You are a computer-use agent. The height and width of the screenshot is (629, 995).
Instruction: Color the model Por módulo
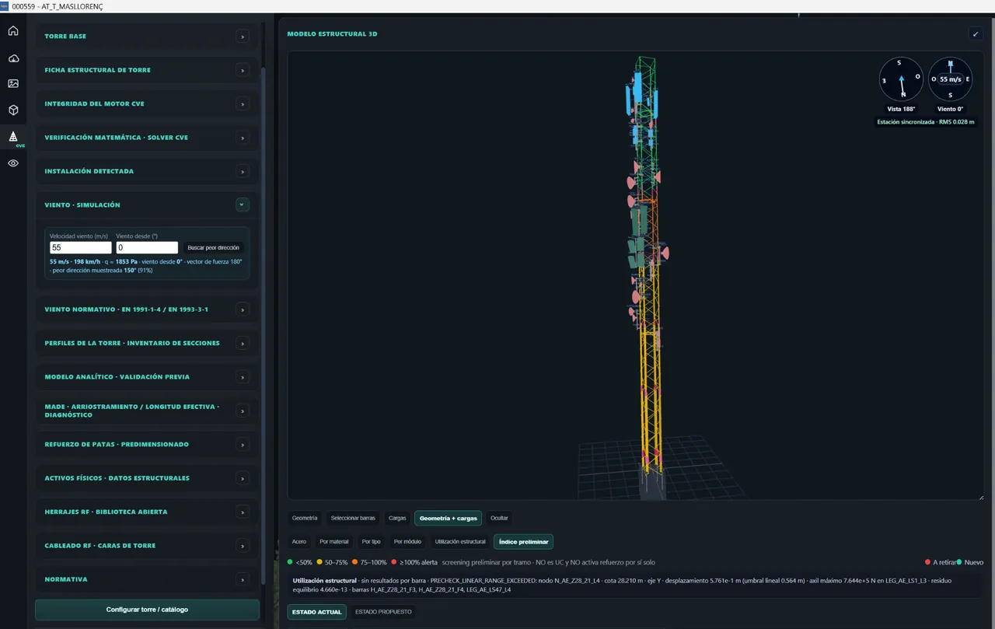coord(407,542)
